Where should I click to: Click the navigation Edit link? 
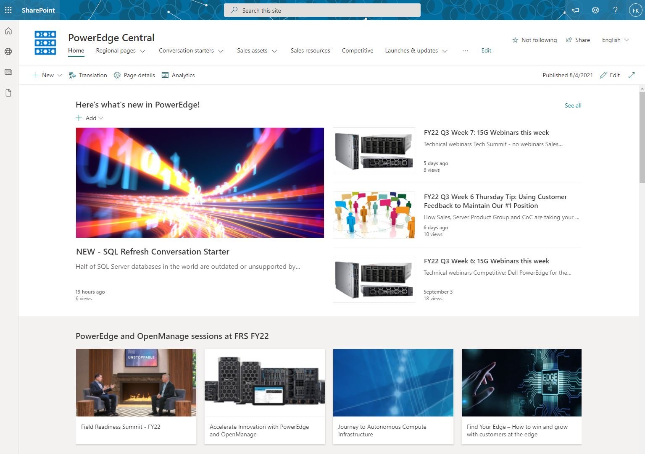coord(486,50)
